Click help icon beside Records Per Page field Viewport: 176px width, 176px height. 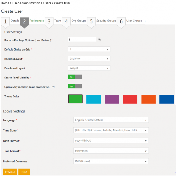pos(99,40)
